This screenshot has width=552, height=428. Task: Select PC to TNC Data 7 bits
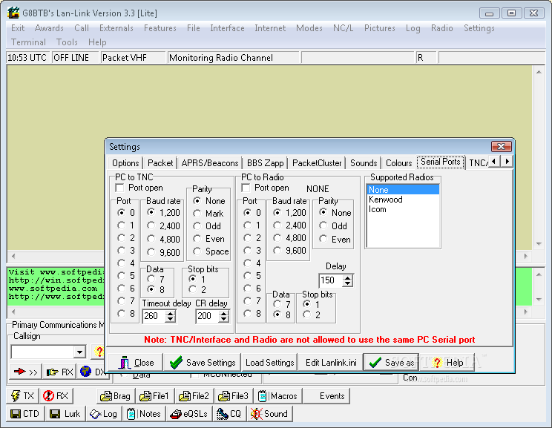(151, 279)
